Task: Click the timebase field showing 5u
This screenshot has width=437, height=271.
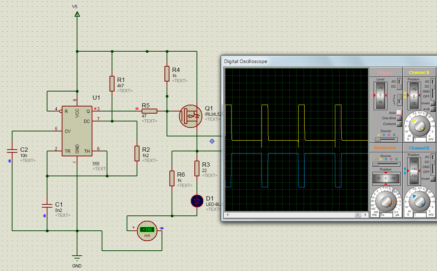Action: tap(386, 215)
